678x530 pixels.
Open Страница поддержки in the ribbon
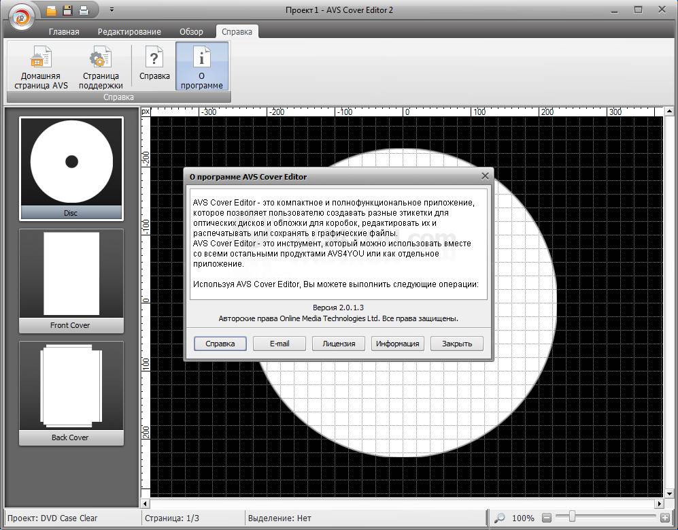click(101, 68)
